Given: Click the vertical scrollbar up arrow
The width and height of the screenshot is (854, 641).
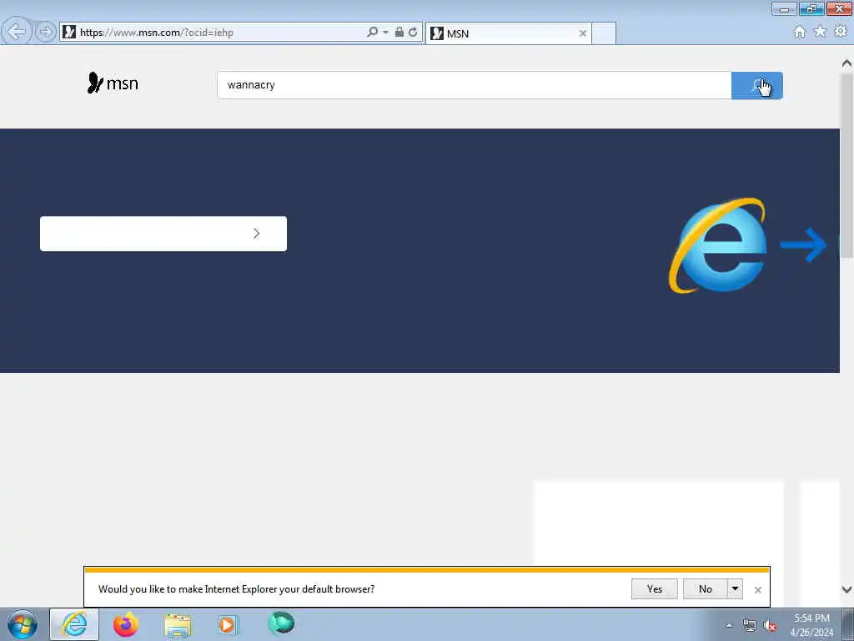Looking at the screenshot, I should [846, 63].
